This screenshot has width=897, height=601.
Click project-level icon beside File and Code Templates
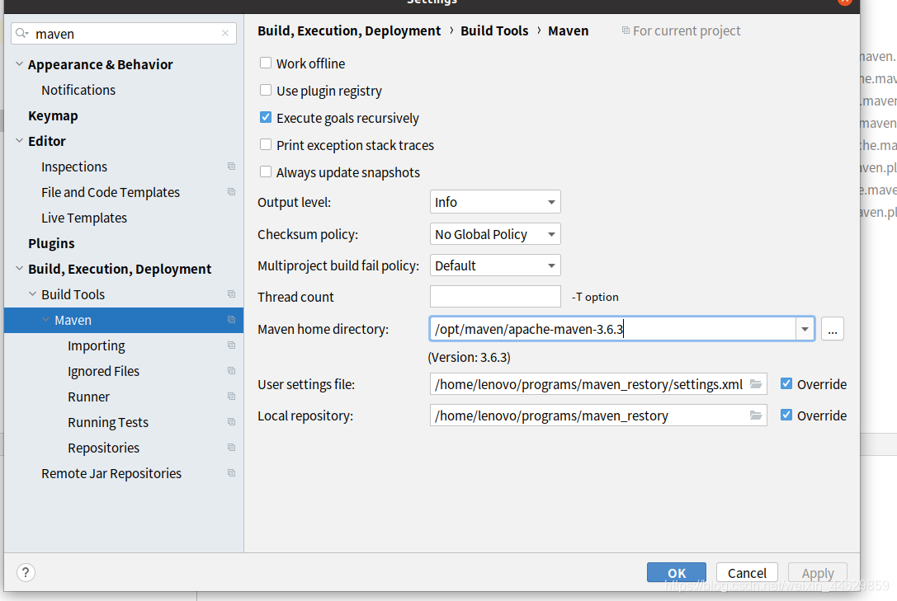pyautogui.click(x=231, y=192)
